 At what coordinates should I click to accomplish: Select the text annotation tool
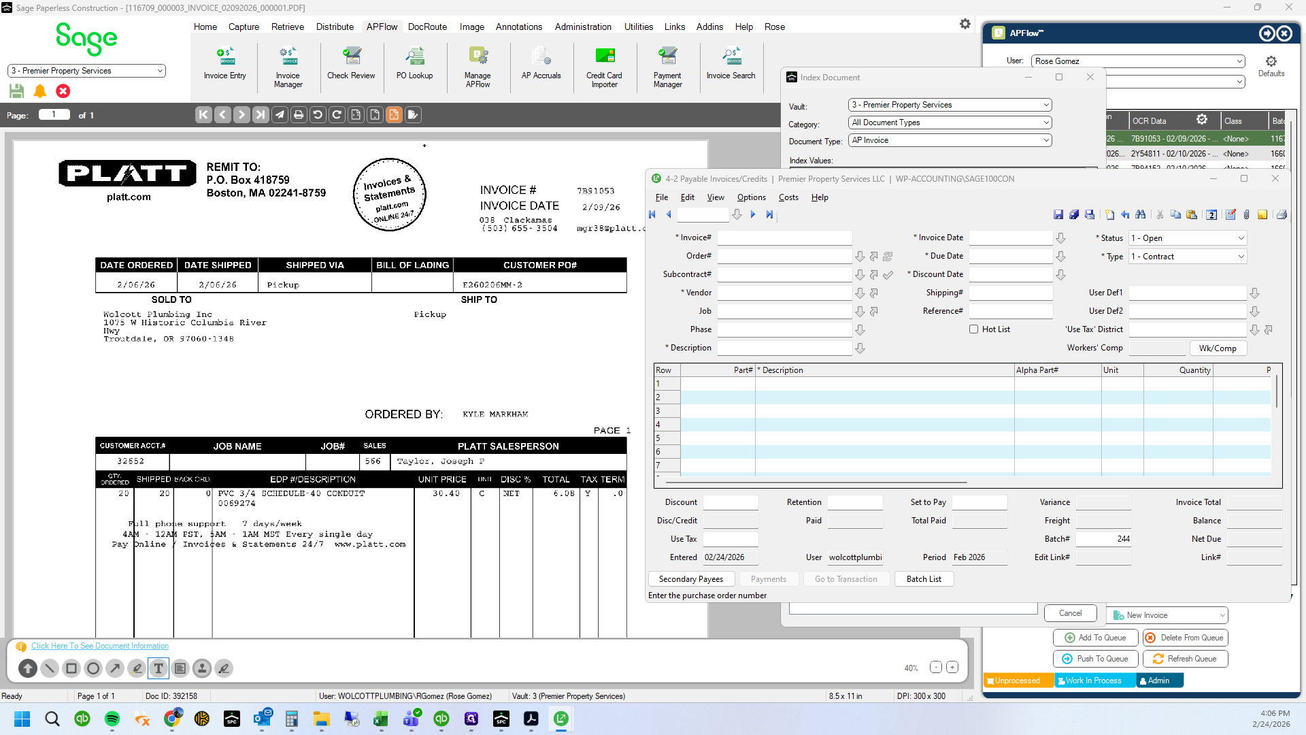158,668
